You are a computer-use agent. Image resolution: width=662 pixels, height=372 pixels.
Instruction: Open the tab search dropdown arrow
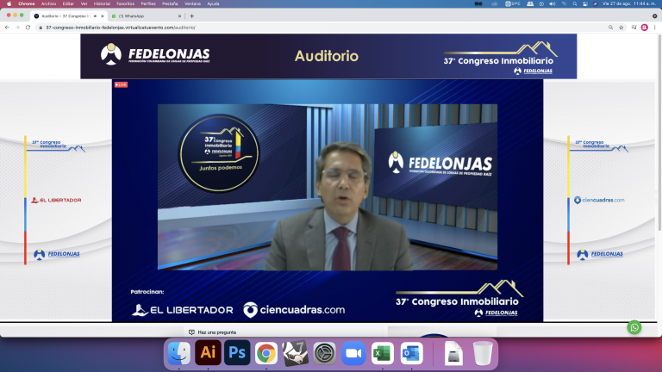pos(655,16)
